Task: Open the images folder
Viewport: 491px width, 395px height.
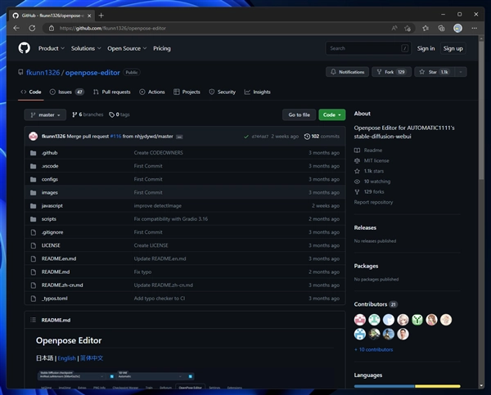Action: 49,192
